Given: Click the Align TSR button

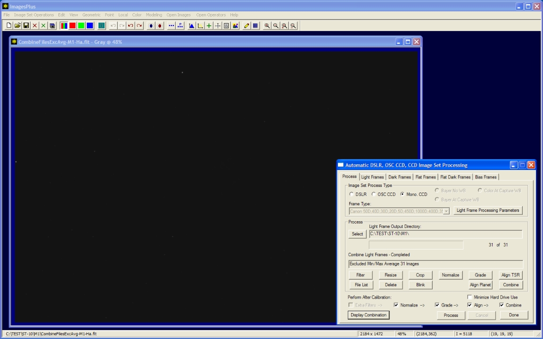Looking at the screenshot, I should (x=511, y=275).
